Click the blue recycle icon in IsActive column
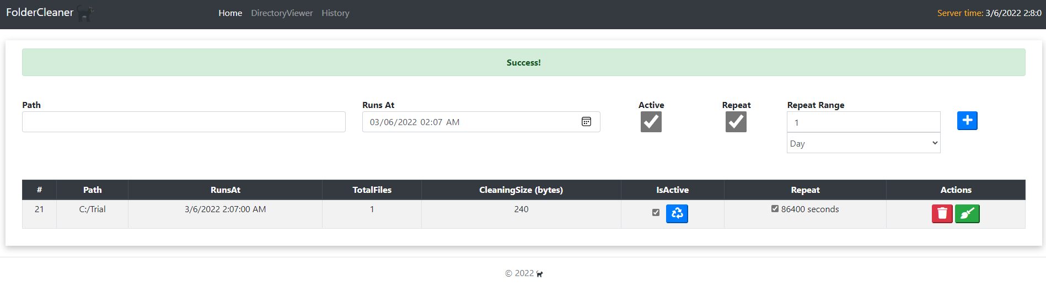This screenshot has height=286, width=1046. (x=677, y=213)
